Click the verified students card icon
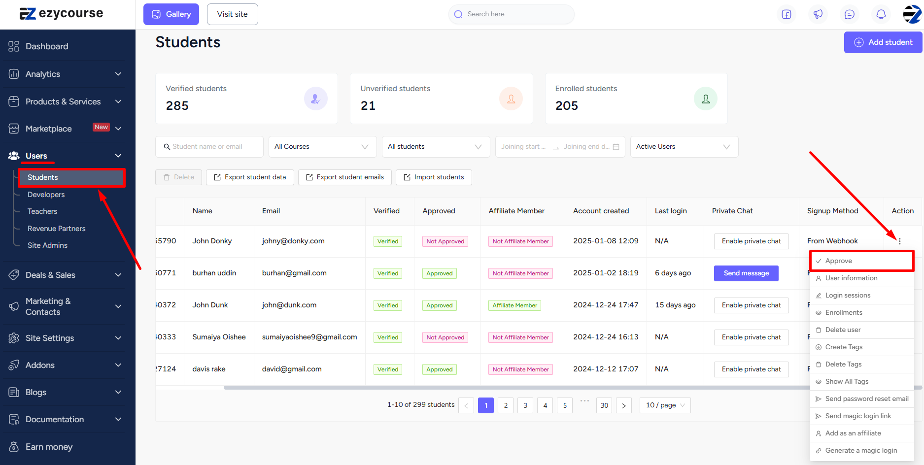Image resolution: width=924 pixels, height=465 pixels. (316, 99)
